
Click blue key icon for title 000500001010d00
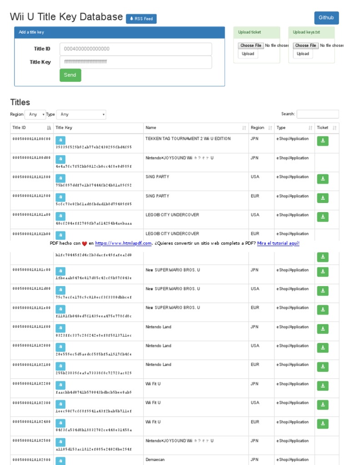(60, 159)
